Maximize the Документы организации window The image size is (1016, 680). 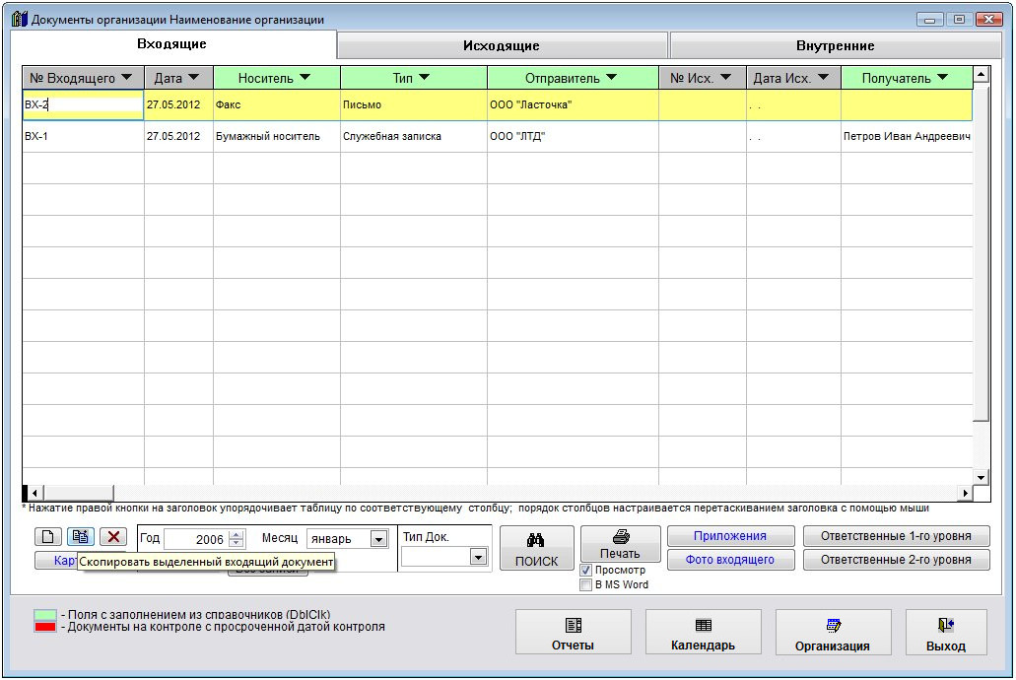click(x=959, y=20)
